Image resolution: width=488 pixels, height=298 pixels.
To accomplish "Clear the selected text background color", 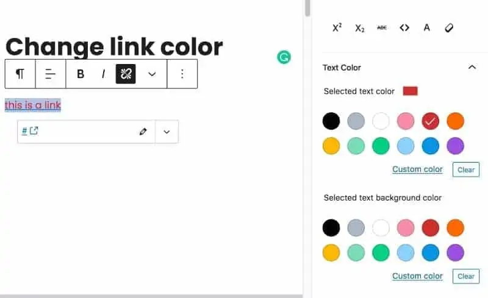I will click(x=466, y=276).
